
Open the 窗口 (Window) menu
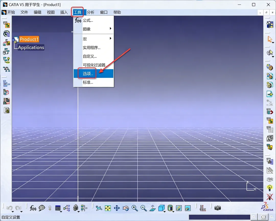(104, 12)
